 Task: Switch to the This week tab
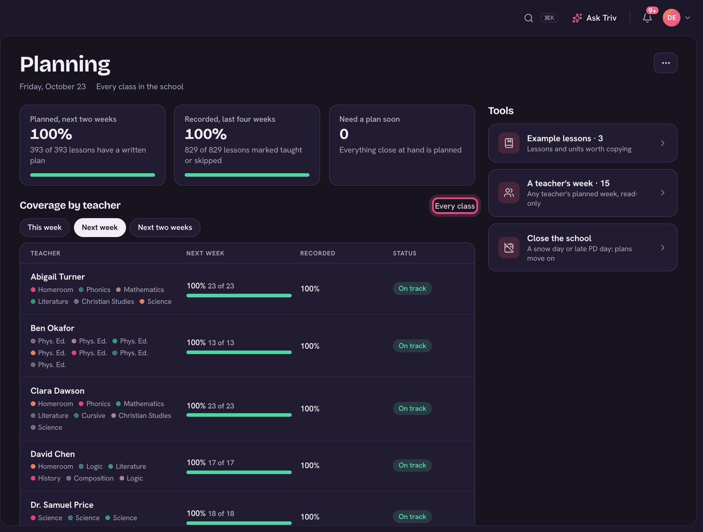(x=44, y=228)
